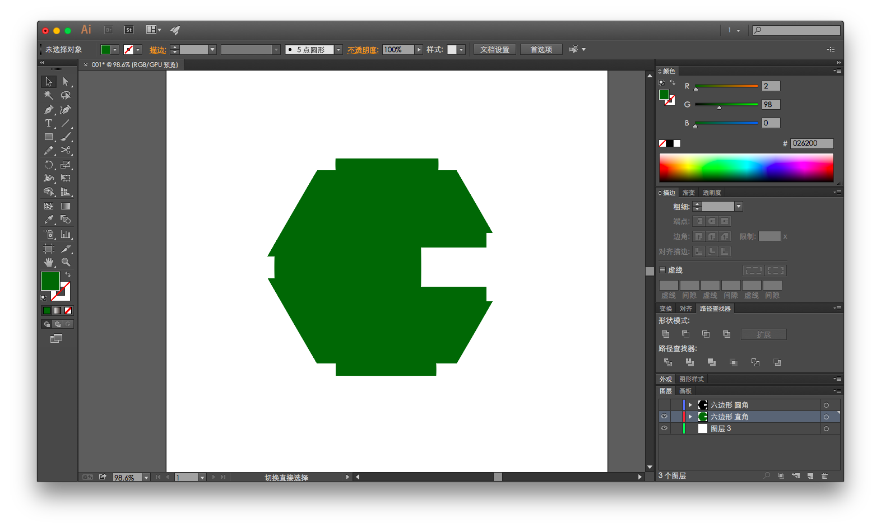Click the Unite shape mode icon
Image resolution: width=881 pixels, height=532 pixels.
666,334
